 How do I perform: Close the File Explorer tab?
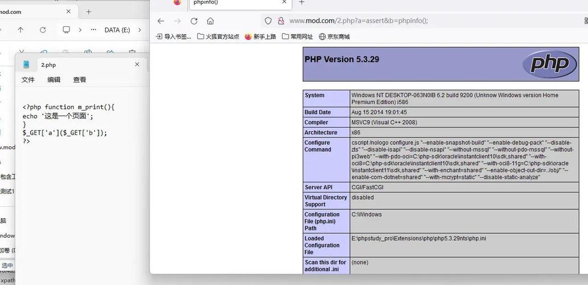click(x=68, y=11)
